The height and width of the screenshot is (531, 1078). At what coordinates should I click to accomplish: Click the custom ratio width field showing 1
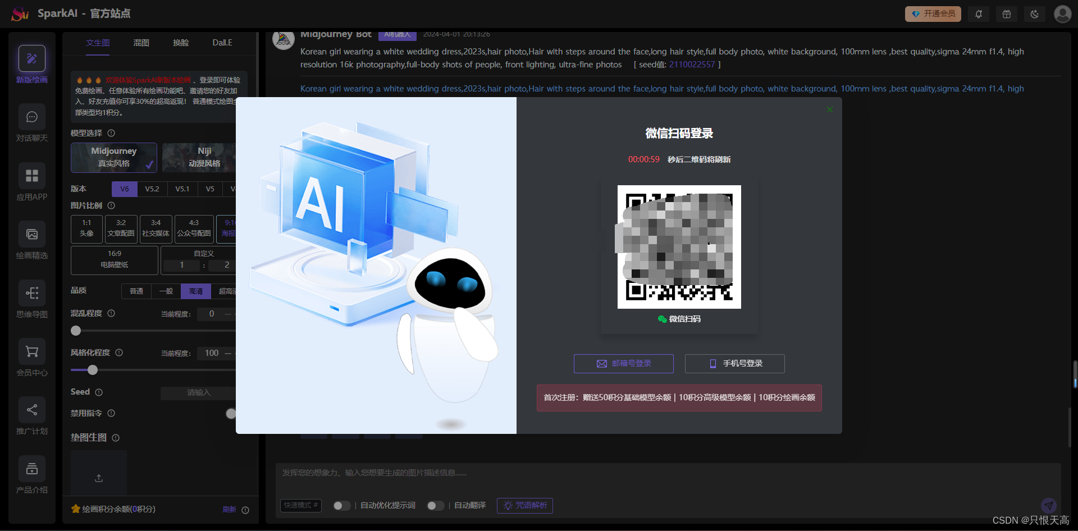(x=181, y=265)
